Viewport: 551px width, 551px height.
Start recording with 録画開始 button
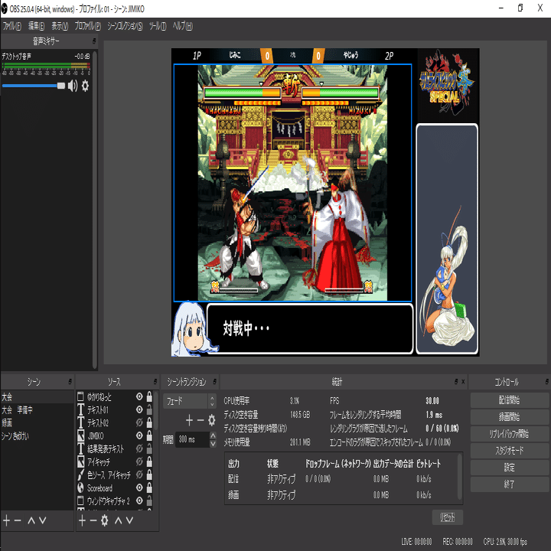509,417
